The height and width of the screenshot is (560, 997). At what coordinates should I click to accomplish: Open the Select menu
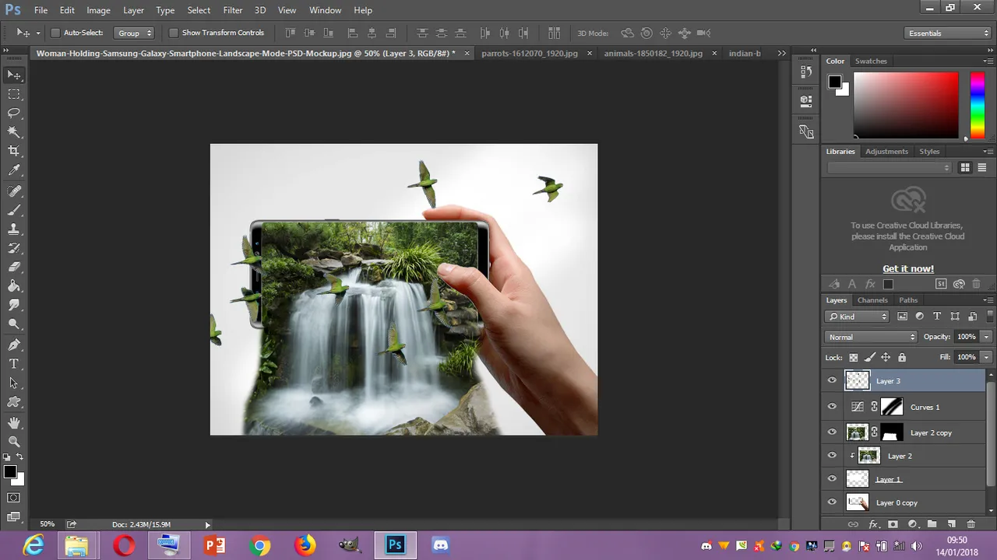click(199, 10)
